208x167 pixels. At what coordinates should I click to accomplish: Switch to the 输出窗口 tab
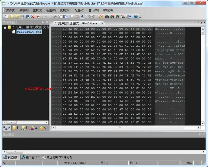[x=11, y=157]
